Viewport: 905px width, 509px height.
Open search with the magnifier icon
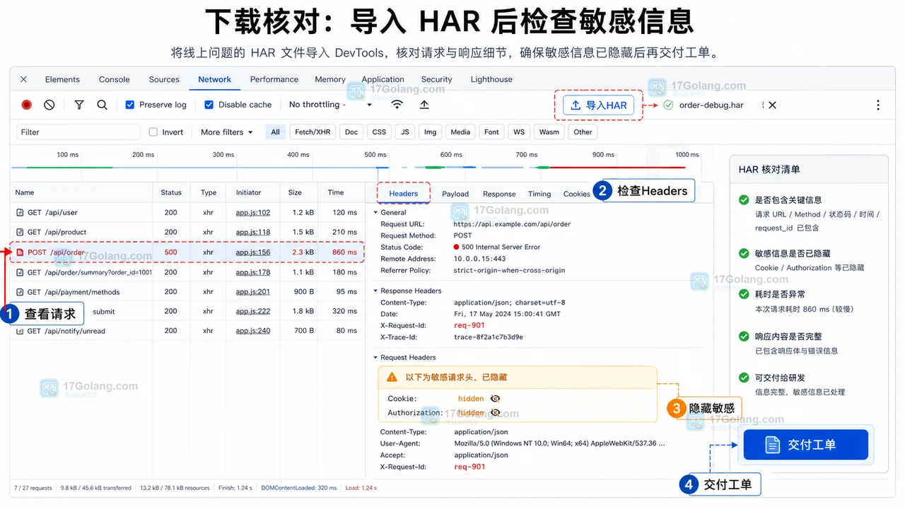tap(102, 105)
